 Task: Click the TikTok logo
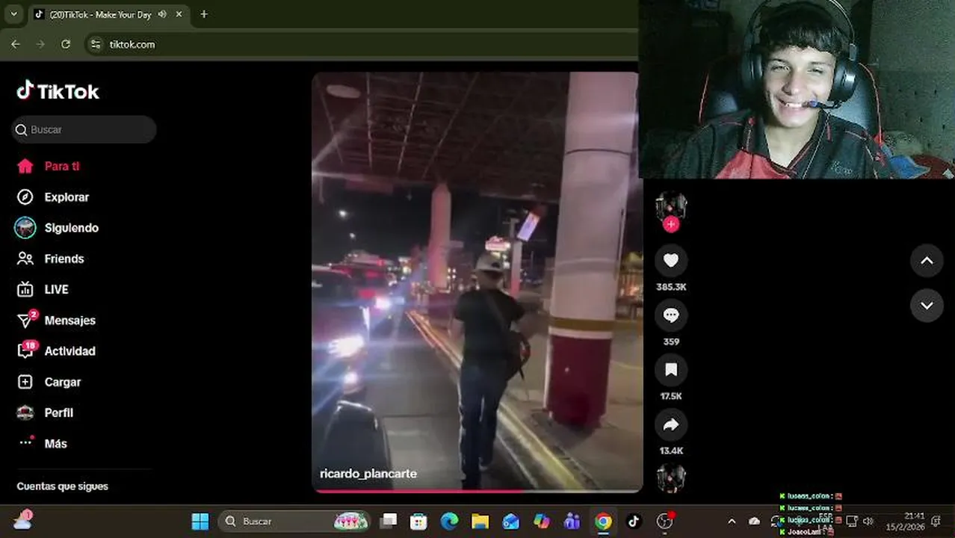point(58,91)
